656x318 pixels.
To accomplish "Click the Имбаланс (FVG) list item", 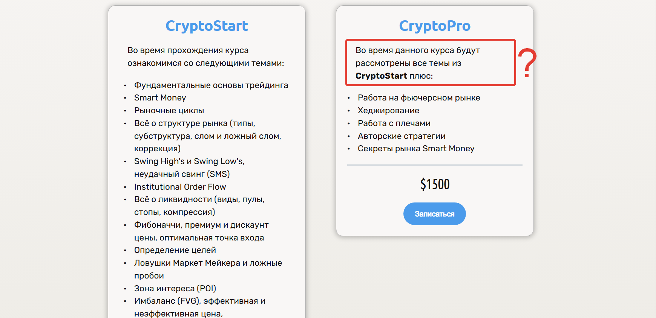I will pyautogui.click(x=199, y=301).
